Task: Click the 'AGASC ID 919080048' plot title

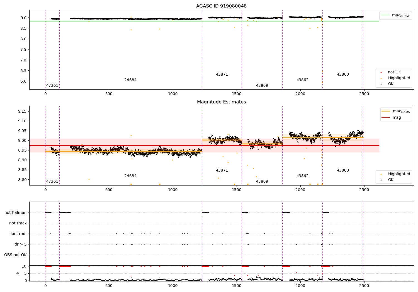Action: pyautogui.click(x=221, y=6)
